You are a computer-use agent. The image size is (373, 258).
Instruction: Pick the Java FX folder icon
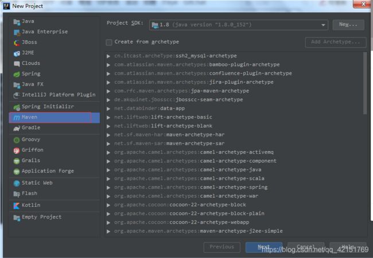click(17, 84)
